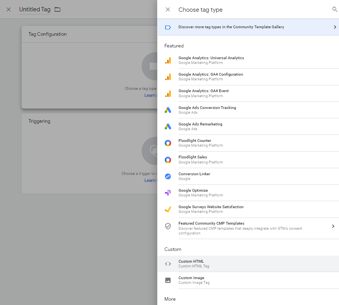
Task: Click the Google Ads Conversion Tracking icon
Action: [168, 110]
